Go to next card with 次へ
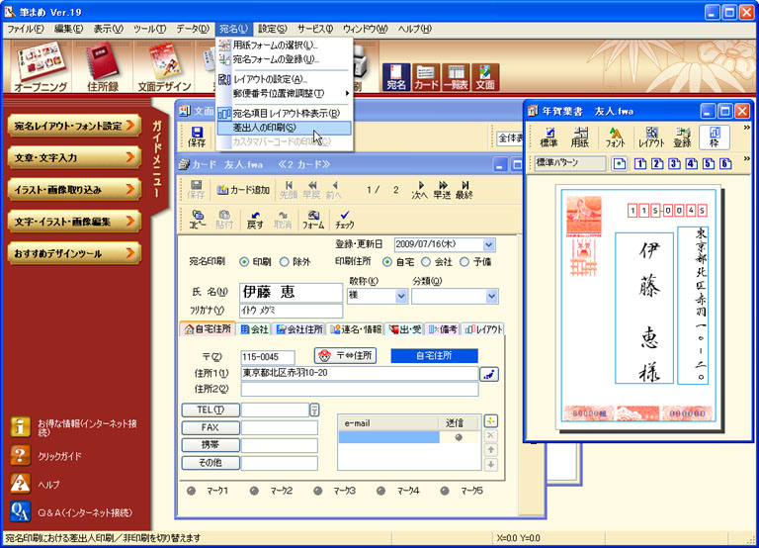 click(419, 189)
